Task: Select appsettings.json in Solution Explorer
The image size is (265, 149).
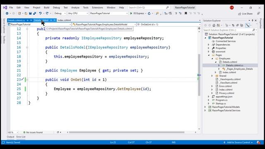Action: click(224, 96)
